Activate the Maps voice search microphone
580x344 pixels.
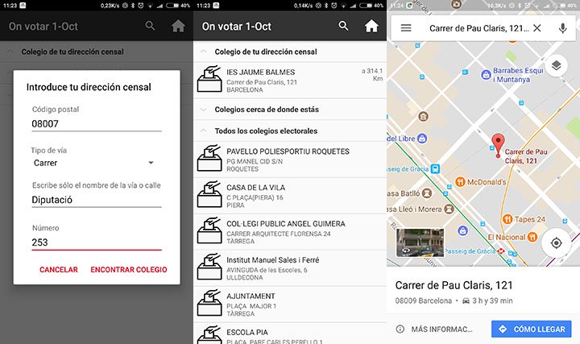562,28
